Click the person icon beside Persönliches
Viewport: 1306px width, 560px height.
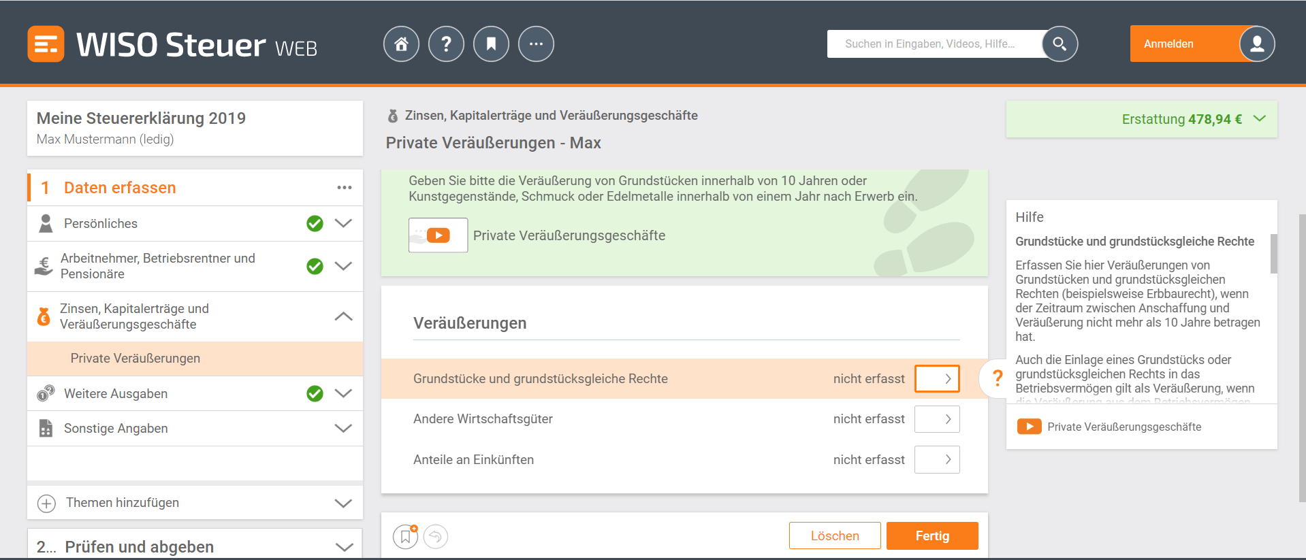pos(46,224)
